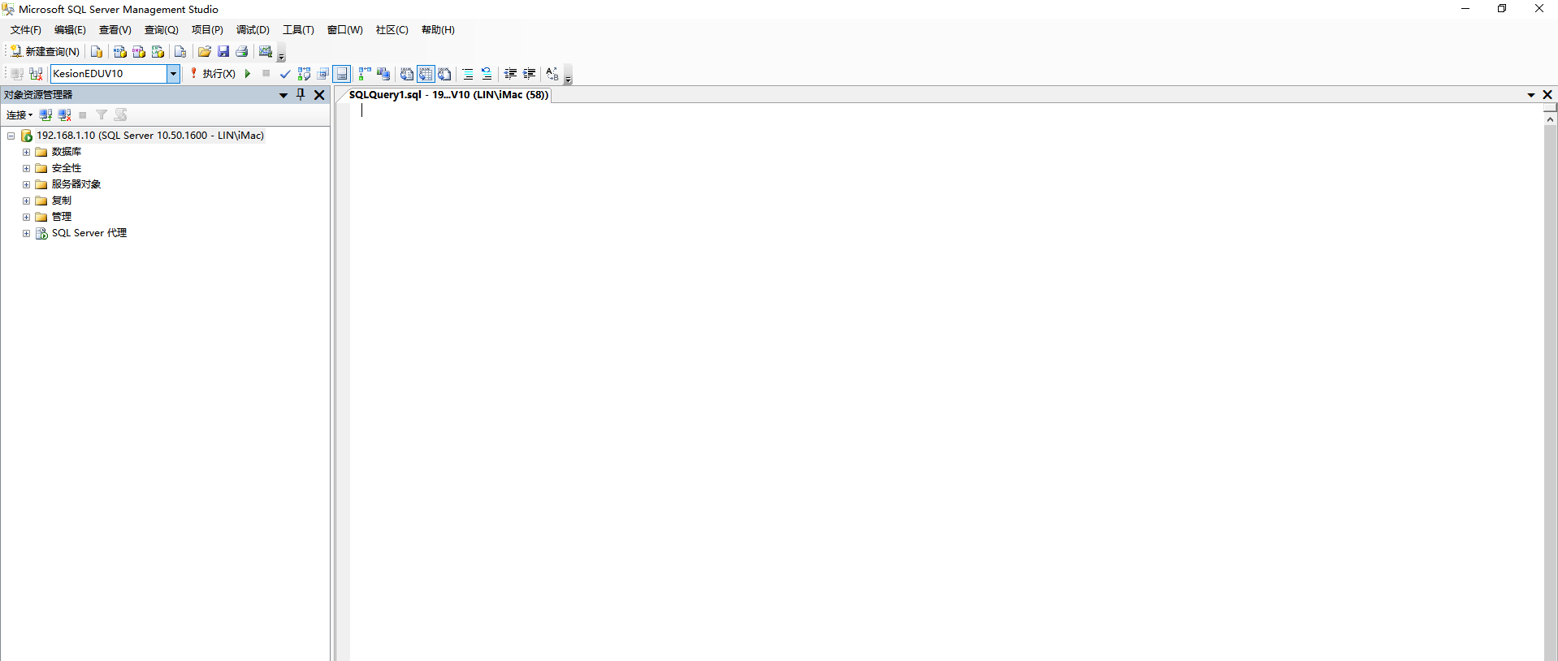
Task: Click the Open File folder icon
Action: [205, 51]
